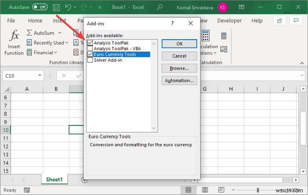The width and height of the screenshot is (308, 195).
Task: Click the zoom out minus button
Action: pos(233,190)
